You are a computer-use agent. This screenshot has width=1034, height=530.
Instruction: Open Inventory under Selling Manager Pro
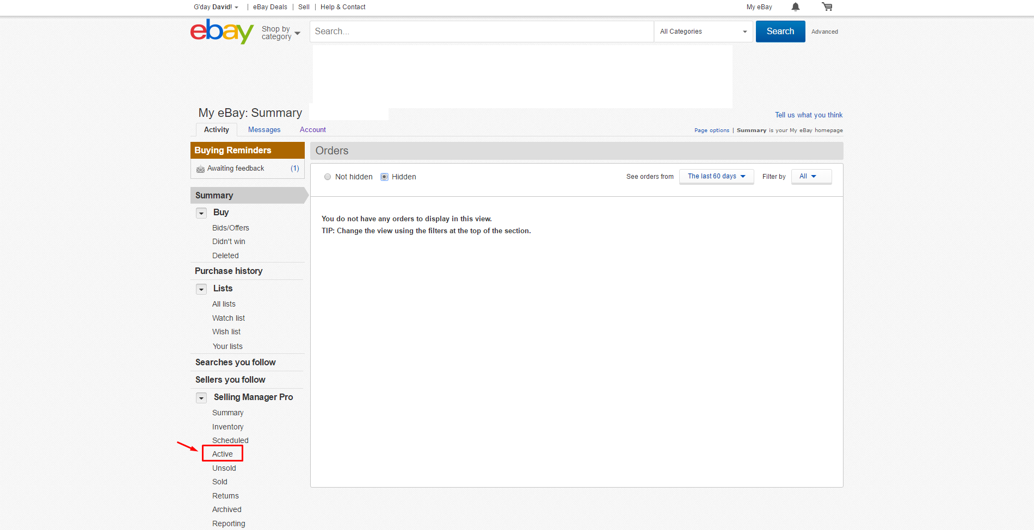[227, 427]
